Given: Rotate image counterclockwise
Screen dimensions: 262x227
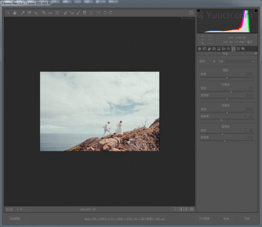Looking at the screenshot, I should (105, 13).
